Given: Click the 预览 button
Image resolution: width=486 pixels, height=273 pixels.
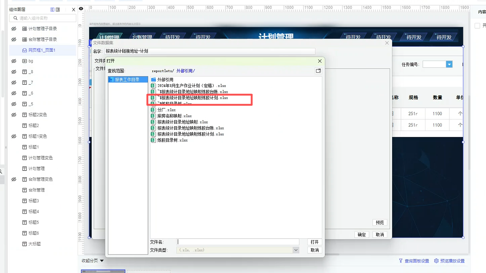Looking at the screenshot, I should pyautogui.click(x=380, y=222).
